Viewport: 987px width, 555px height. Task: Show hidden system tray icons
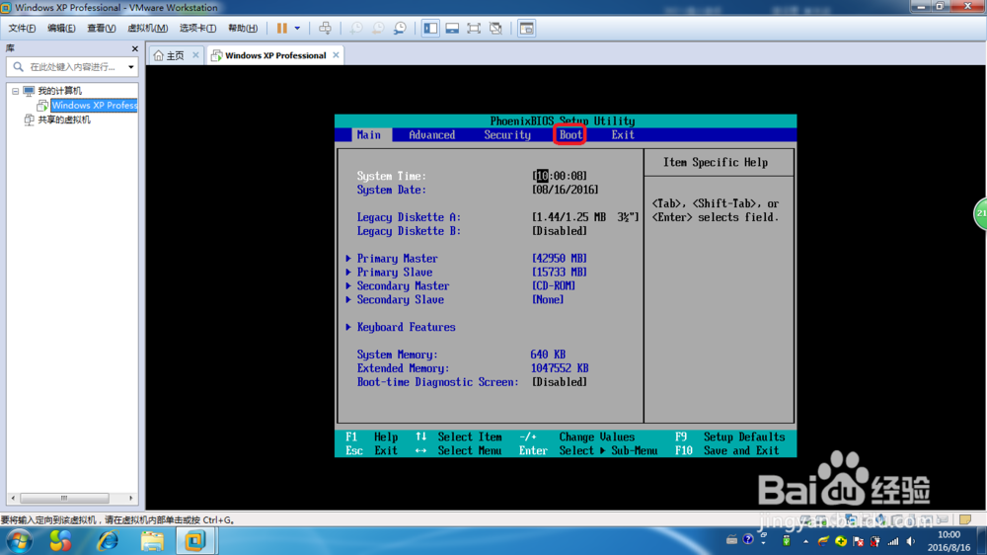[x=805, y=541]
